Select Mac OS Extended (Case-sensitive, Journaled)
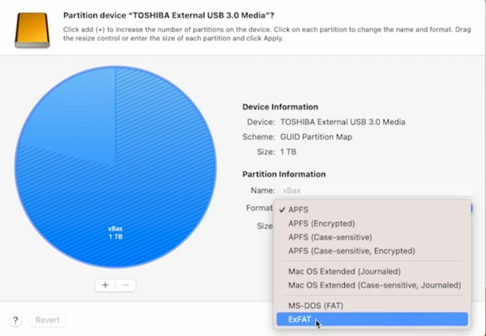Screen dimensions: 486x336 (374, 285)
